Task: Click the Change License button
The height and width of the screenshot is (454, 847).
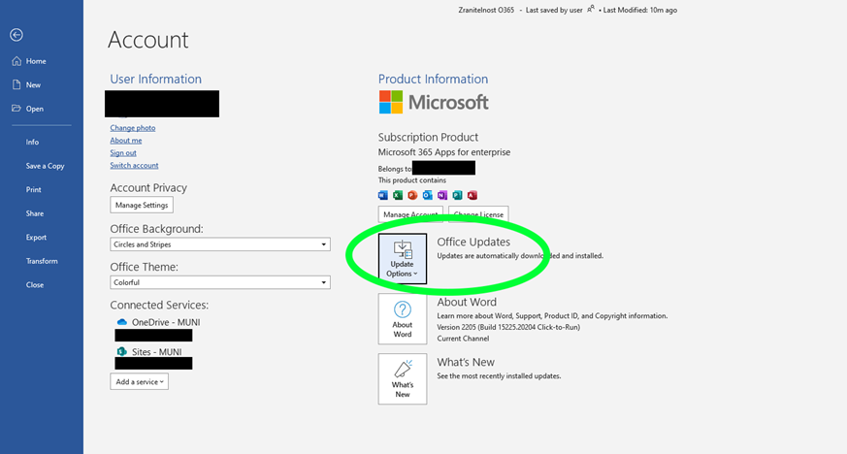Action: pyautogui.click(x=479, y=214)
